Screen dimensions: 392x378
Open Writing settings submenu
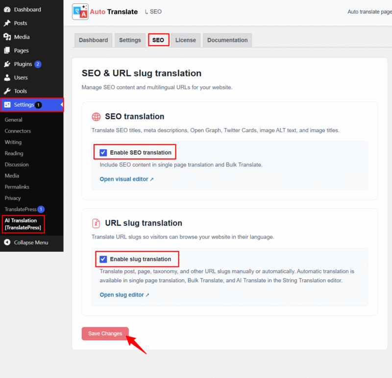[13, 142]
